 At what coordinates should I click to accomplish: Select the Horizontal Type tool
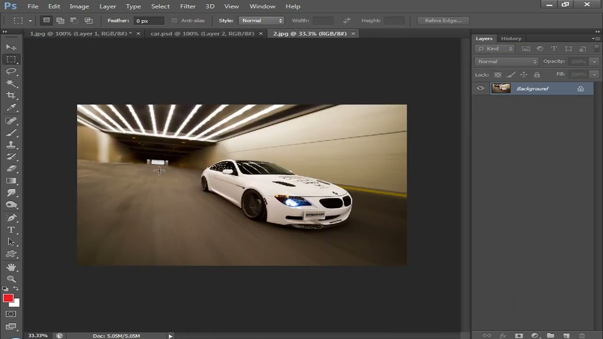click(11, 230)
